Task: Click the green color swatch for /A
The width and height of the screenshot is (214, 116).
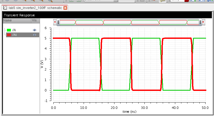Action: tap(9, 30)
